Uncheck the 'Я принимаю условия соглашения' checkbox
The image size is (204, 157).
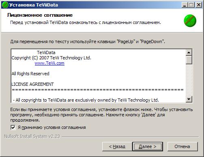[x=13, y=127]
